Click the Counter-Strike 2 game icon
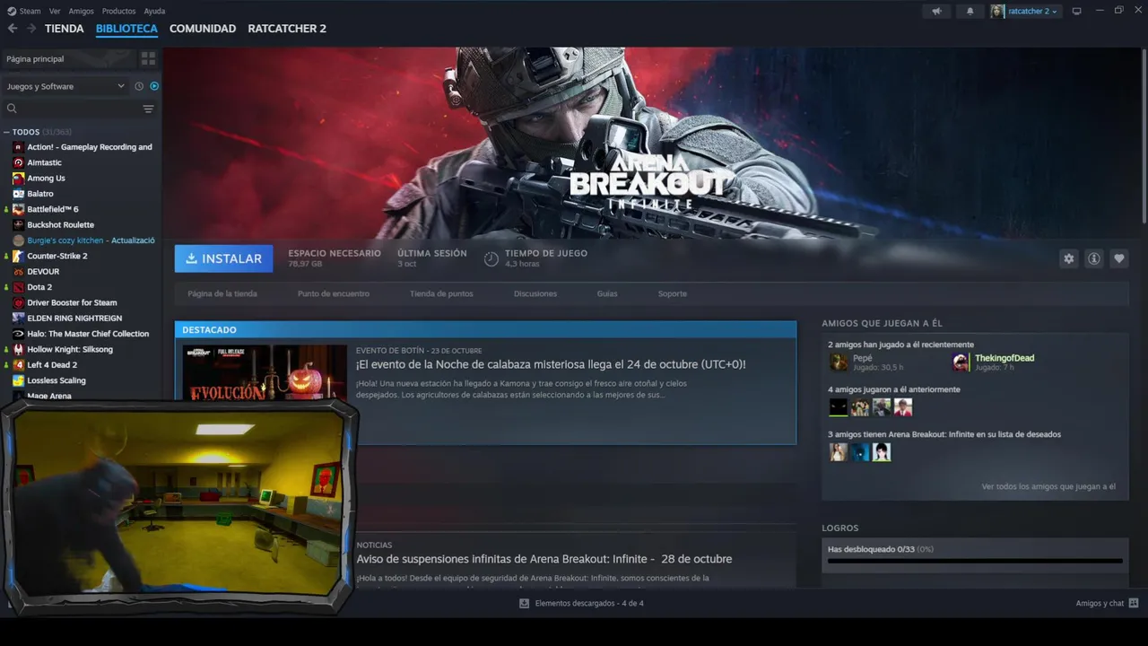1148x646 pixels. click(19, 256)
